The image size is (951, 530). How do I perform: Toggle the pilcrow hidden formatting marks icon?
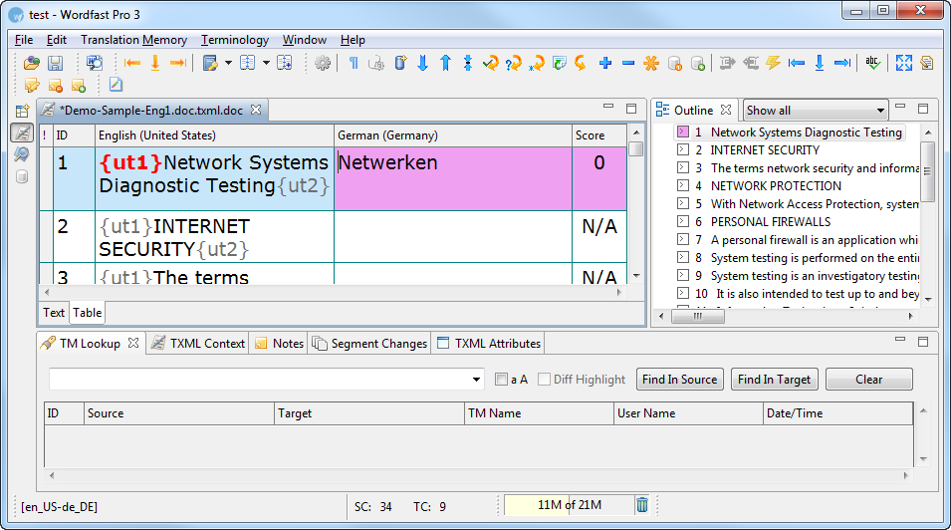tap(354, 64)
